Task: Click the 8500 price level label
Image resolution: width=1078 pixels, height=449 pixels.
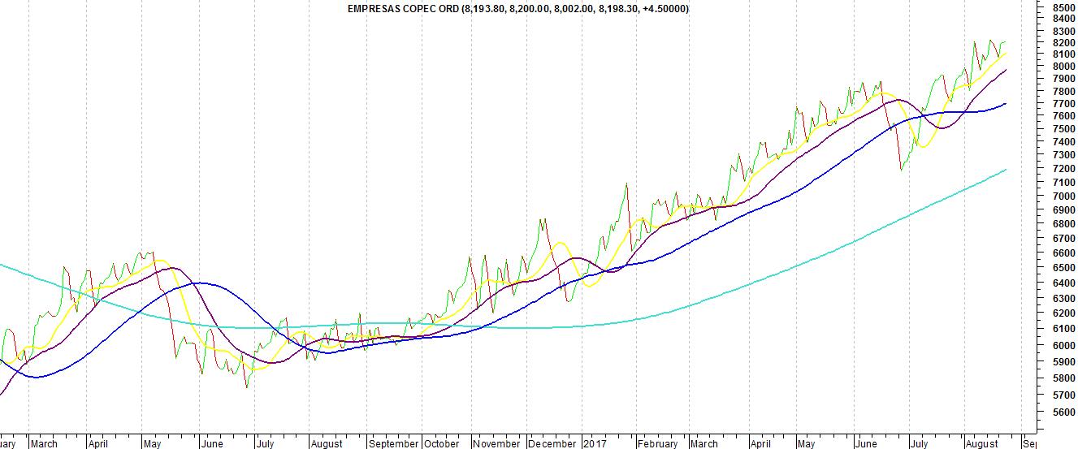Action: tap(1064, 7)
